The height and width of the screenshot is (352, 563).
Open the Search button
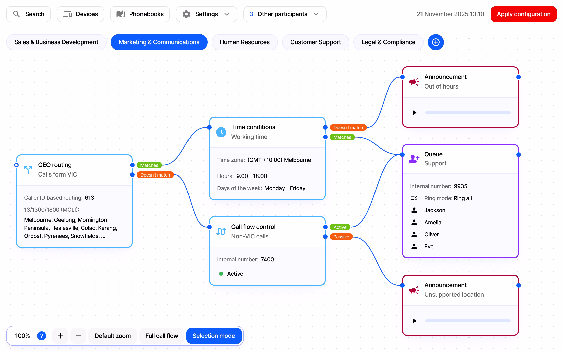(x=28, y=14)
